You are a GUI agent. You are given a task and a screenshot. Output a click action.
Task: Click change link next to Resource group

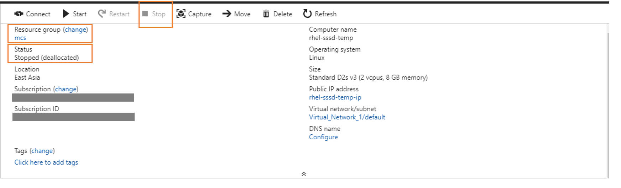click(75, 29)
